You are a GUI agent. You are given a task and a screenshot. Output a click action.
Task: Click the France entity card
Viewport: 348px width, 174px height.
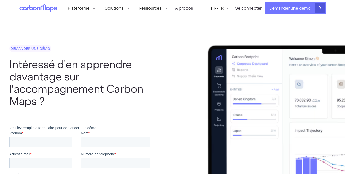[254, 116]
